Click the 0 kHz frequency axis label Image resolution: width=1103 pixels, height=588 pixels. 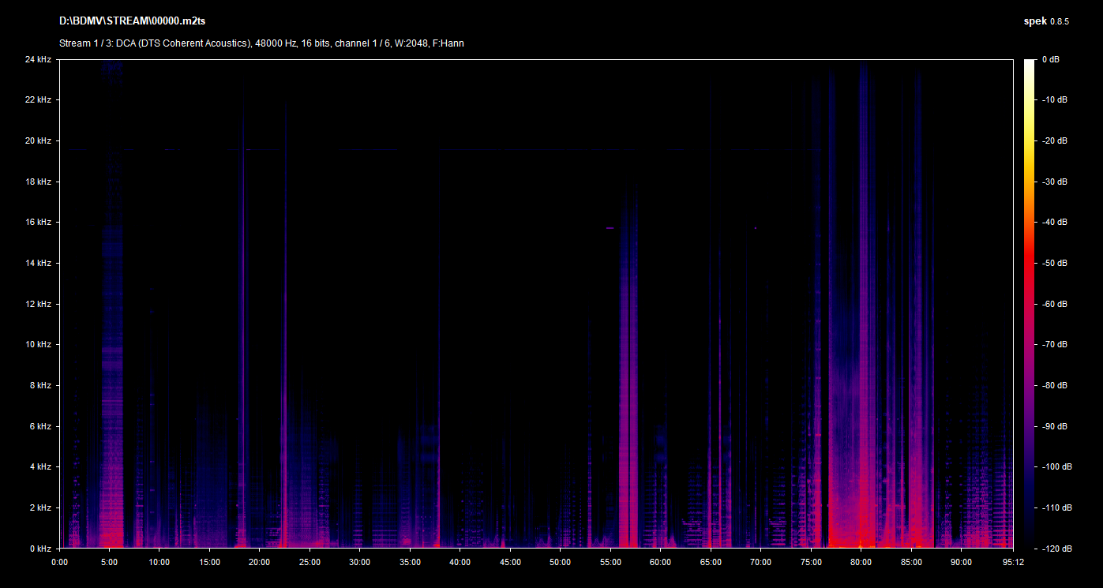[x=39, y=549]
